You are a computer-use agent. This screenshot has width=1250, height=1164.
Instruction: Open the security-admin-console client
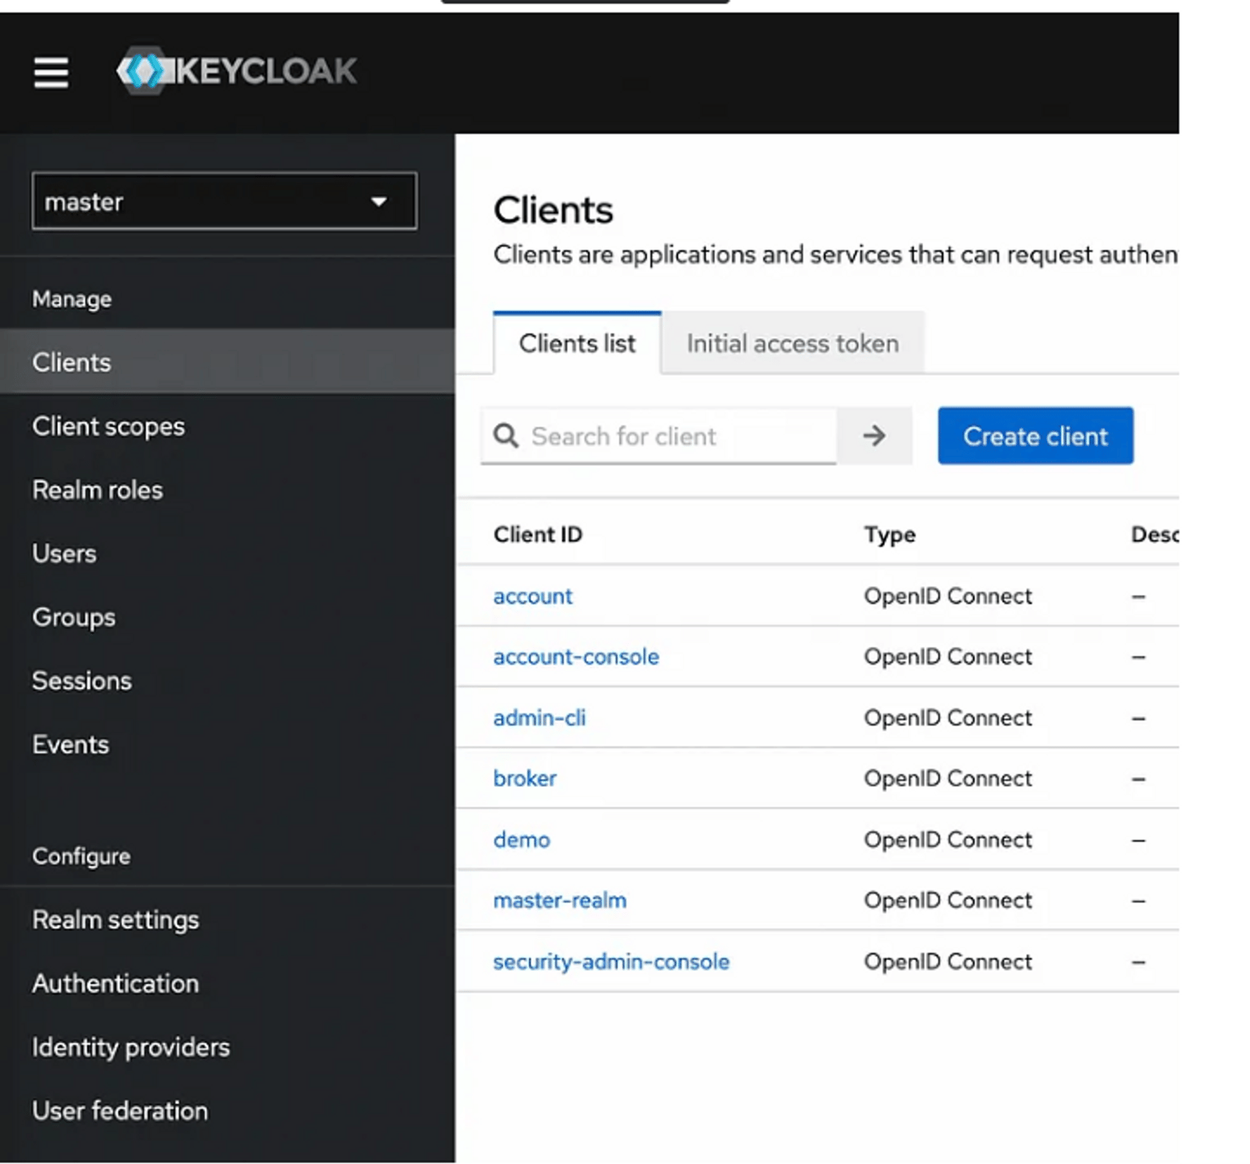(x=611, y=961)
